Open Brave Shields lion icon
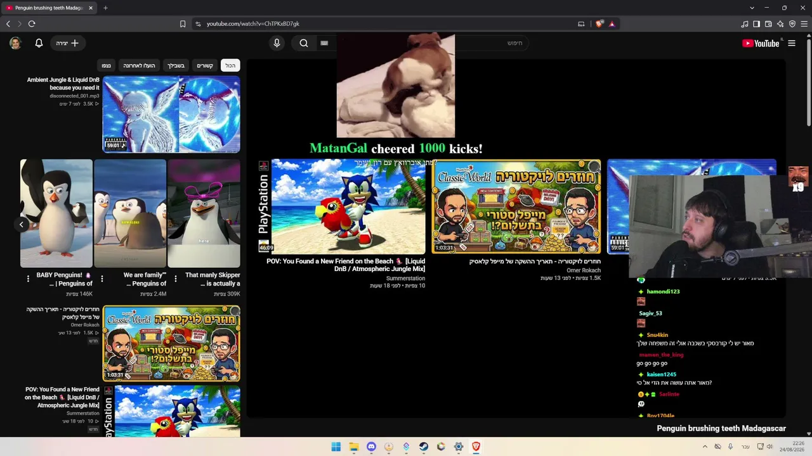This screenshot has height=456, width=812. 599,24
